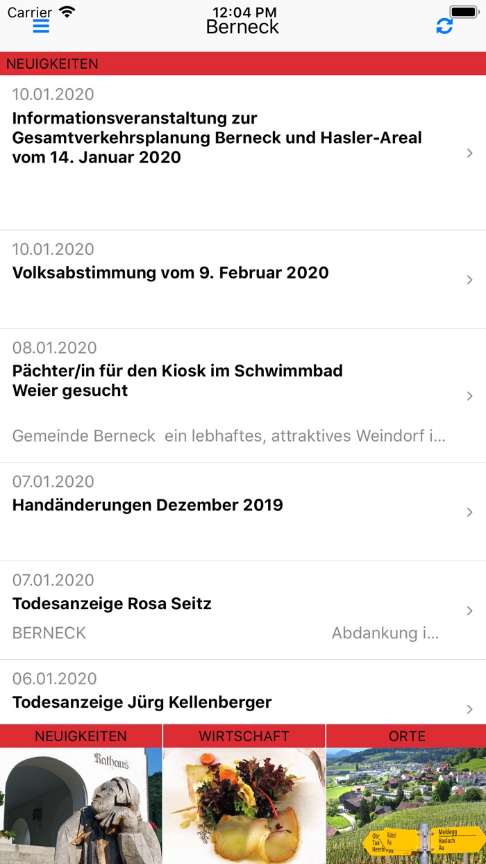Open the Todesanzeige Rosa Seitz chevron
486x864 pixels.
(471, 611)
